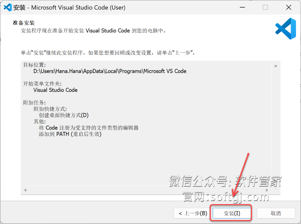The height and width of the screenshot is (224, 301).
Task: Click the 创建桌面快捷方式(D) line
Action: pyautogui.click(x=64, y=115)
